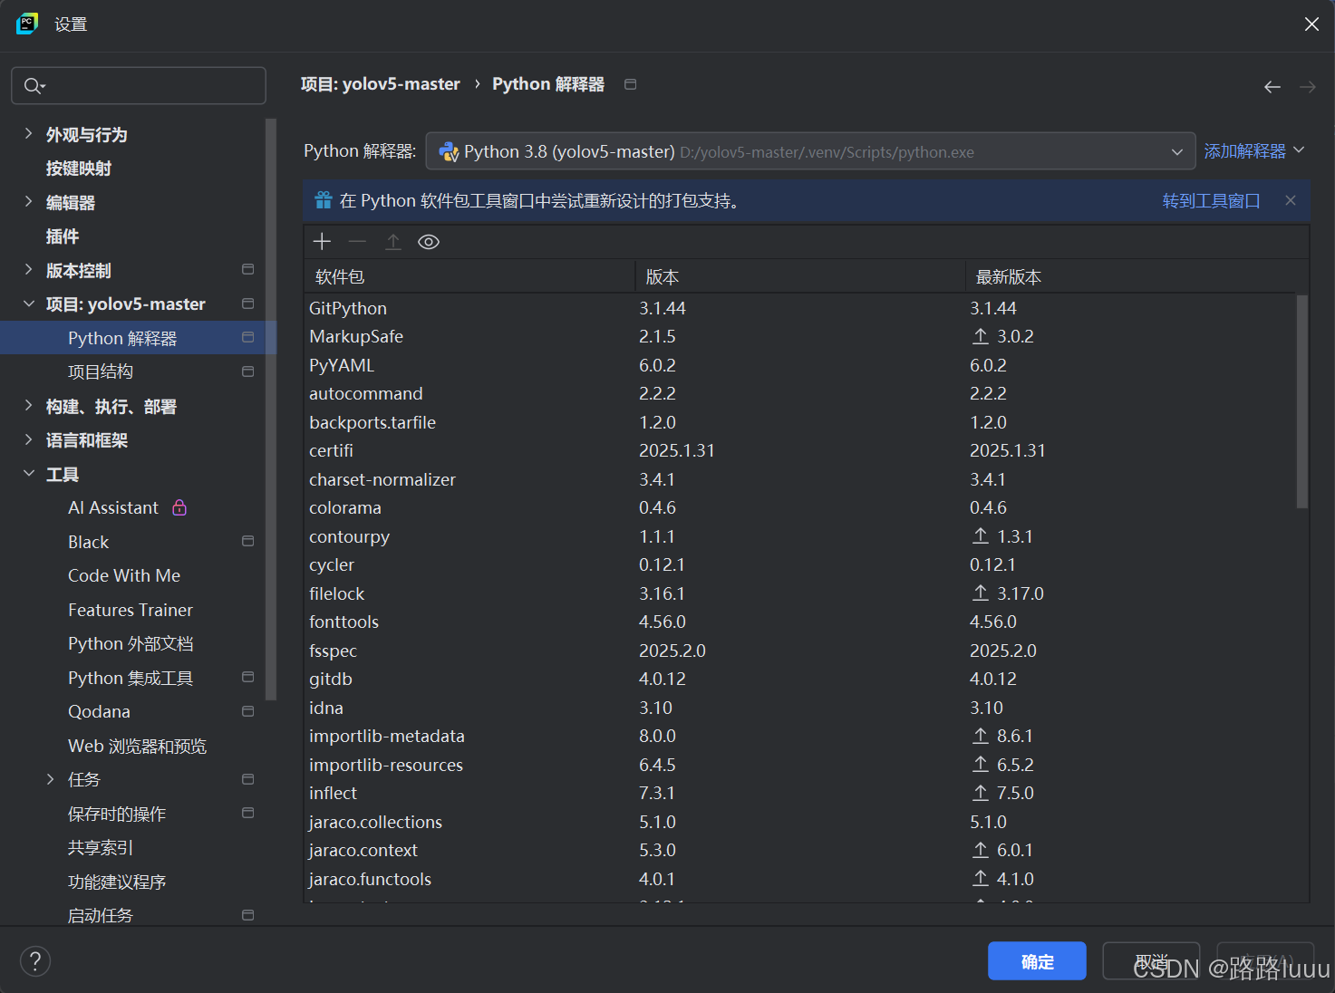The width and height of the screenshot is (1335, 993).
Task: Expand the 编辑器 section
Action: tap(28, 202)
